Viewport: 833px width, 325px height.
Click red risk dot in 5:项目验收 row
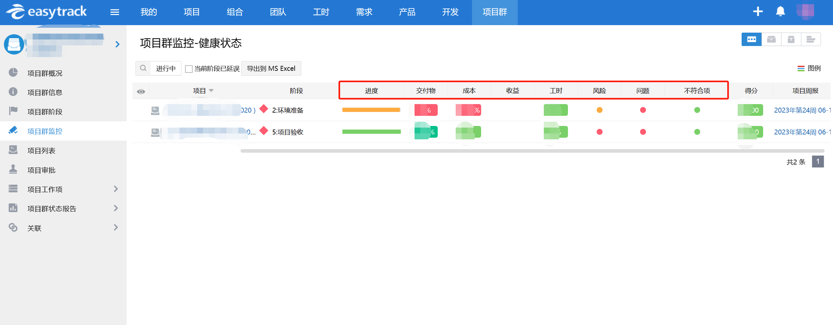coord(599,132)
